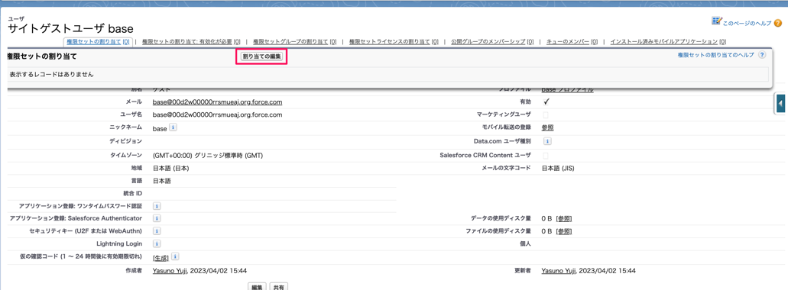Click info icon next to nickname base
The image size is (788, 290).
tap(173, 128)
